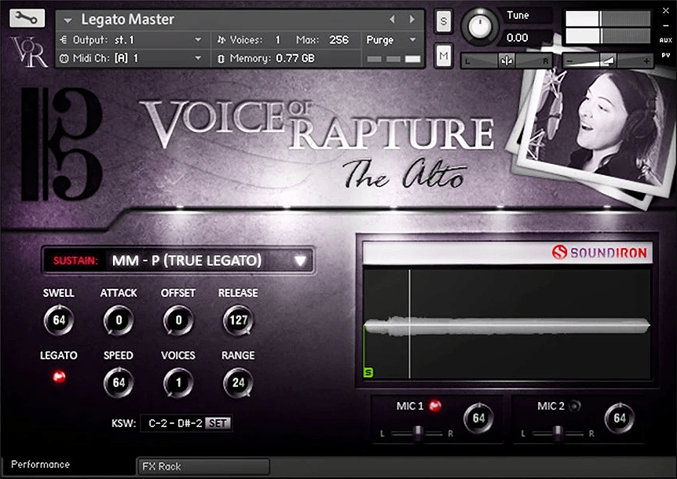Image resolution: width=677 pixels, height=479 pixels.
Task: Click the Offset knob
Action: (x=178, y=320)
